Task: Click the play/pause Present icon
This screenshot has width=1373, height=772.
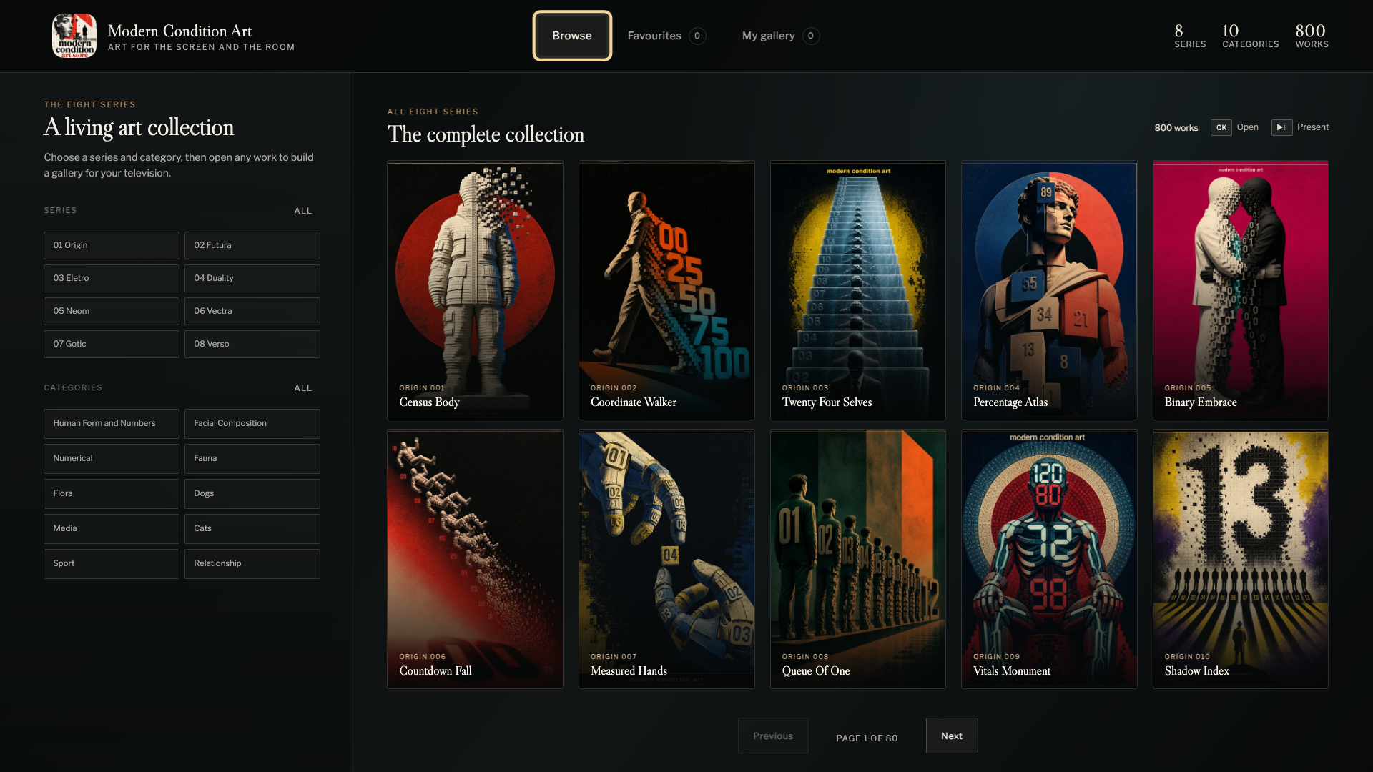Action: 1281,127
